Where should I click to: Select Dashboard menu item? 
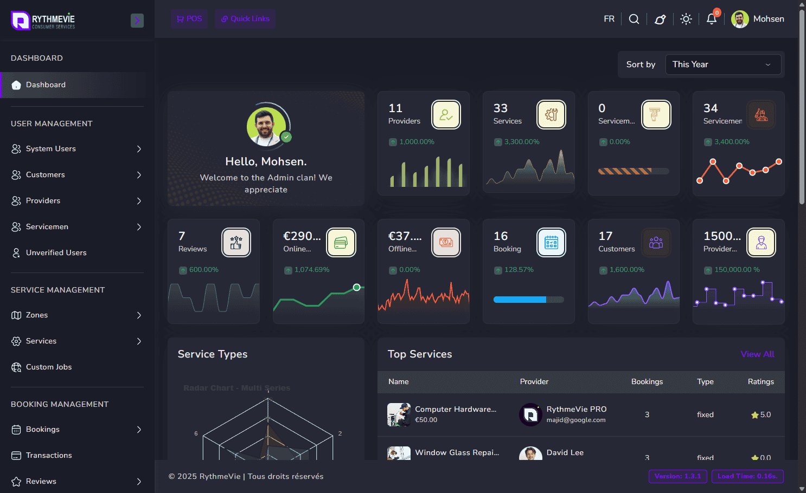point(73,85)
